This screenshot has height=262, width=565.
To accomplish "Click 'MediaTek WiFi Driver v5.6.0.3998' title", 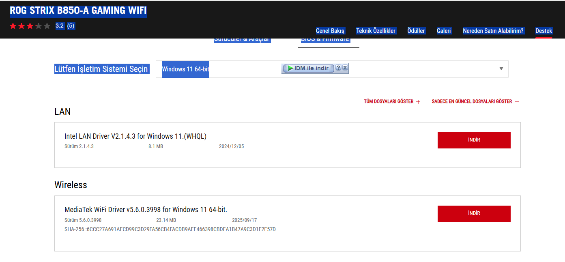I will pos(146,210).
